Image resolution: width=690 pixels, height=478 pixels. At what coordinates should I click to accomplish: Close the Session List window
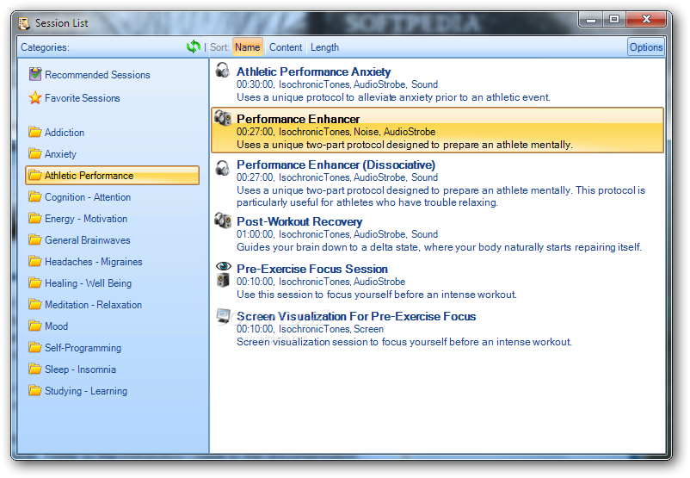pyautogui.click(x=646, y=20)
